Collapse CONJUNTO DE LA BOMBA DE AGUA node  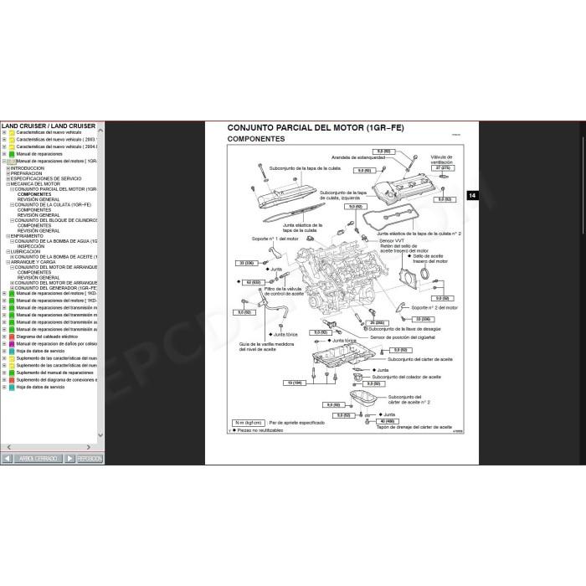click(x=13, y=241)
